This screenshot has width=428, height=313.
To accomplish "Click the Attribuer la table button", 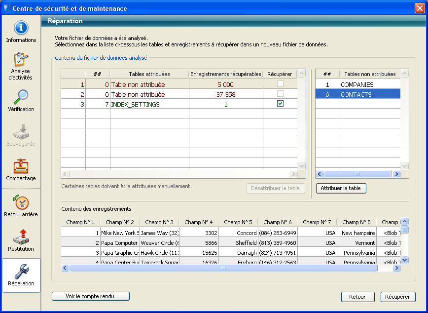I will (341, 189).
